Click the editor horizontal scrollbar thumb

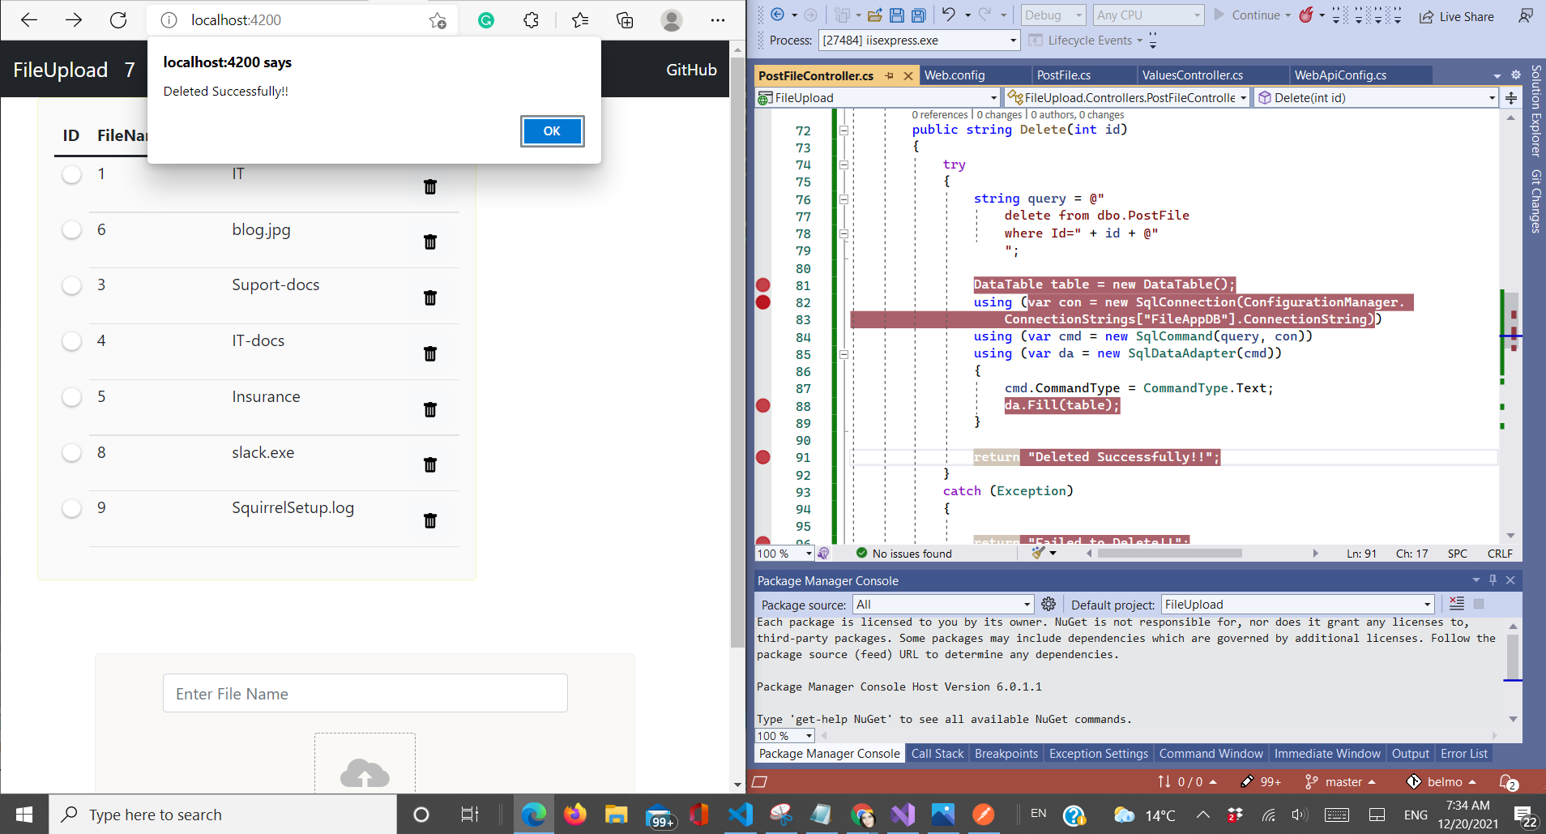[x=1169, y=554]
